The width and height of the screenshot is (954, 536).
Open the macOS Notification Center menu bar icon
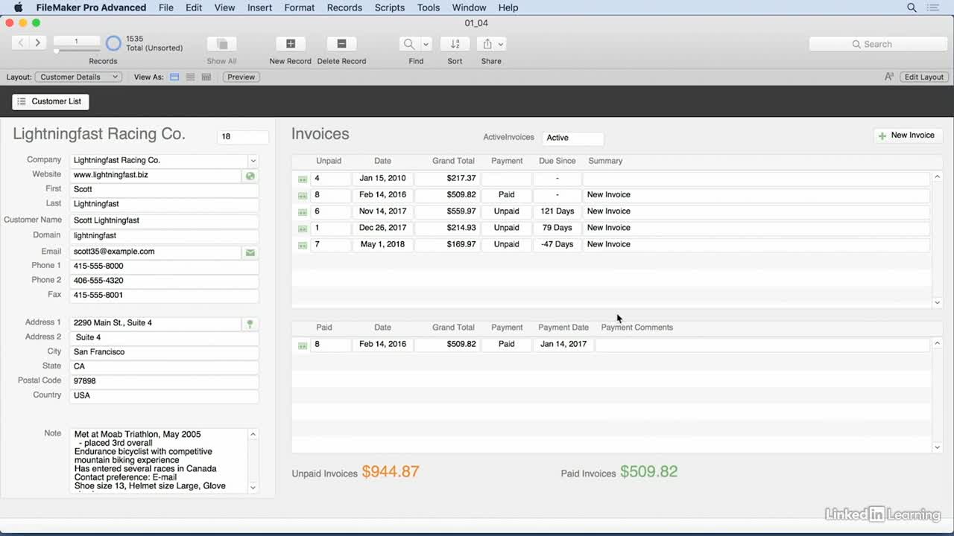[x=935, y=7]
